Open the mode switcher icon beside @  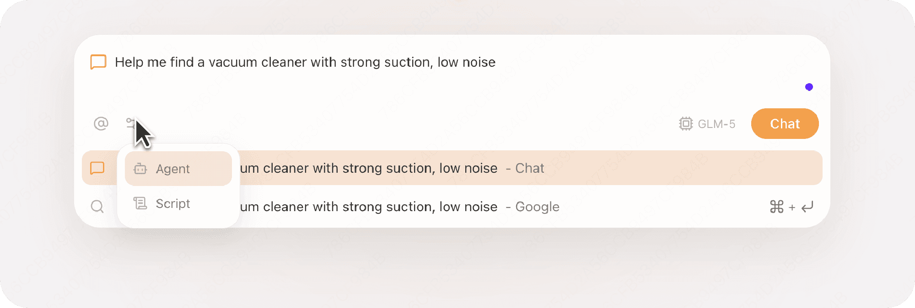pos(131,122)
